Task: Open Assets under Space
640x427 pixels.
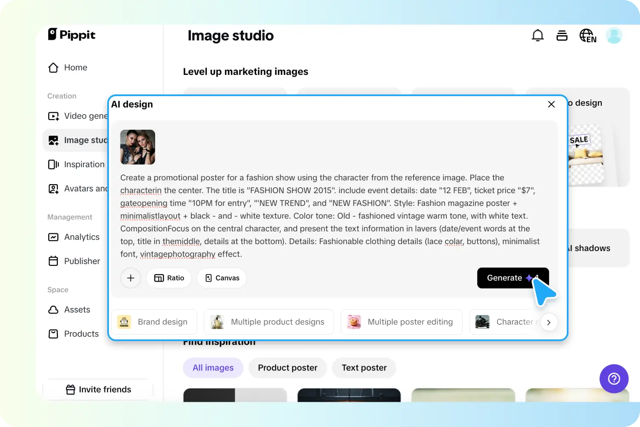Action: 77,310
